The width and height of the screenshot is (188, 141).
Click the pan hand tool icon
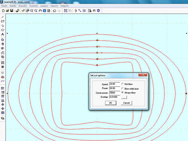click(x=40, y=11)
